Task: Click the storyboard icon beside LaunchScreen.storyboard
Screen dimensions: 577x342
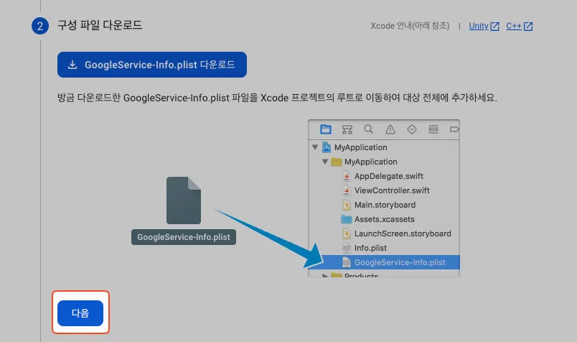Action: [x=347, y=234]
